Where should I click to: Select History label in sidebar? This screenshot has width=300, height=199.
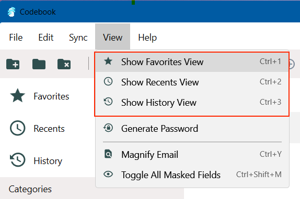point(48,161)
